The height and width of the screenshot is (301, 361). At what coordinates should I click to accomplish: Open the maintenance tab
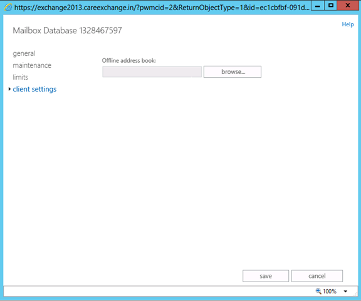point(32,65)
